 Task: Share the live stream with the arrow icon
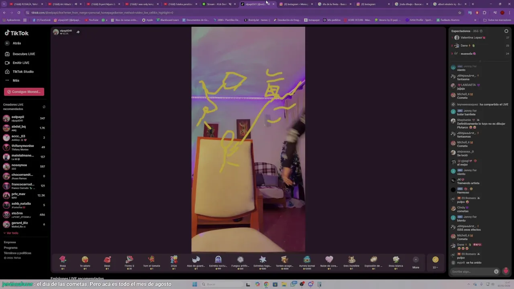coord(78,32)
